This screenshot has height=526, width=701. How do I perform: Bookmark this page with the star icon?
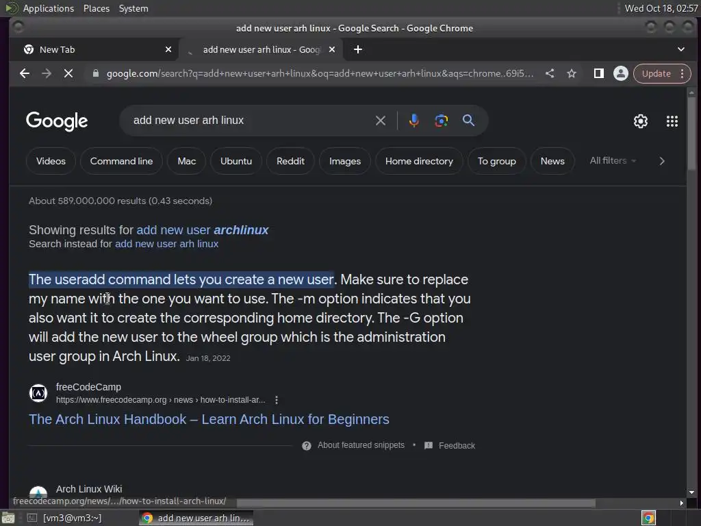point(572,73)
